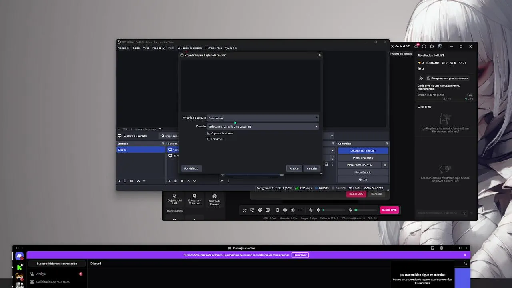The height and width of the screenshot is (288, 512).
Task: Open the Editar menu
Action: (136, 48)
